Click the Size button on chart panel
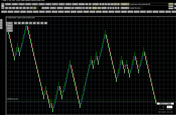 [x=10, y=23]
